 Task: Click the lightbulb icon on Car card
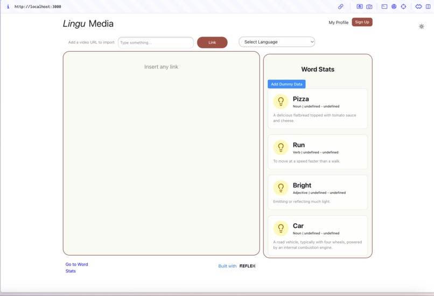281,228
